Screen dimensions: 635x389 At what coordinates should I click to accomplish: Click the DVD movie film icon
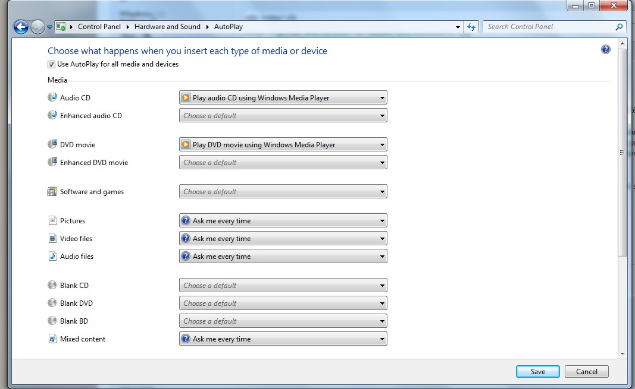[52, 145]
